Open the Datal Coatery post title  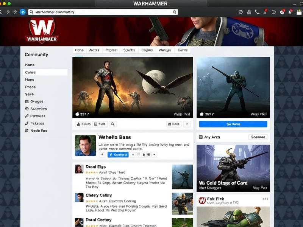point(98,220)
